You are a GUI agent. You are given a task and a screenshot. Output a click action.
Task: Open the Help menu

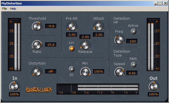pos(13,9)
